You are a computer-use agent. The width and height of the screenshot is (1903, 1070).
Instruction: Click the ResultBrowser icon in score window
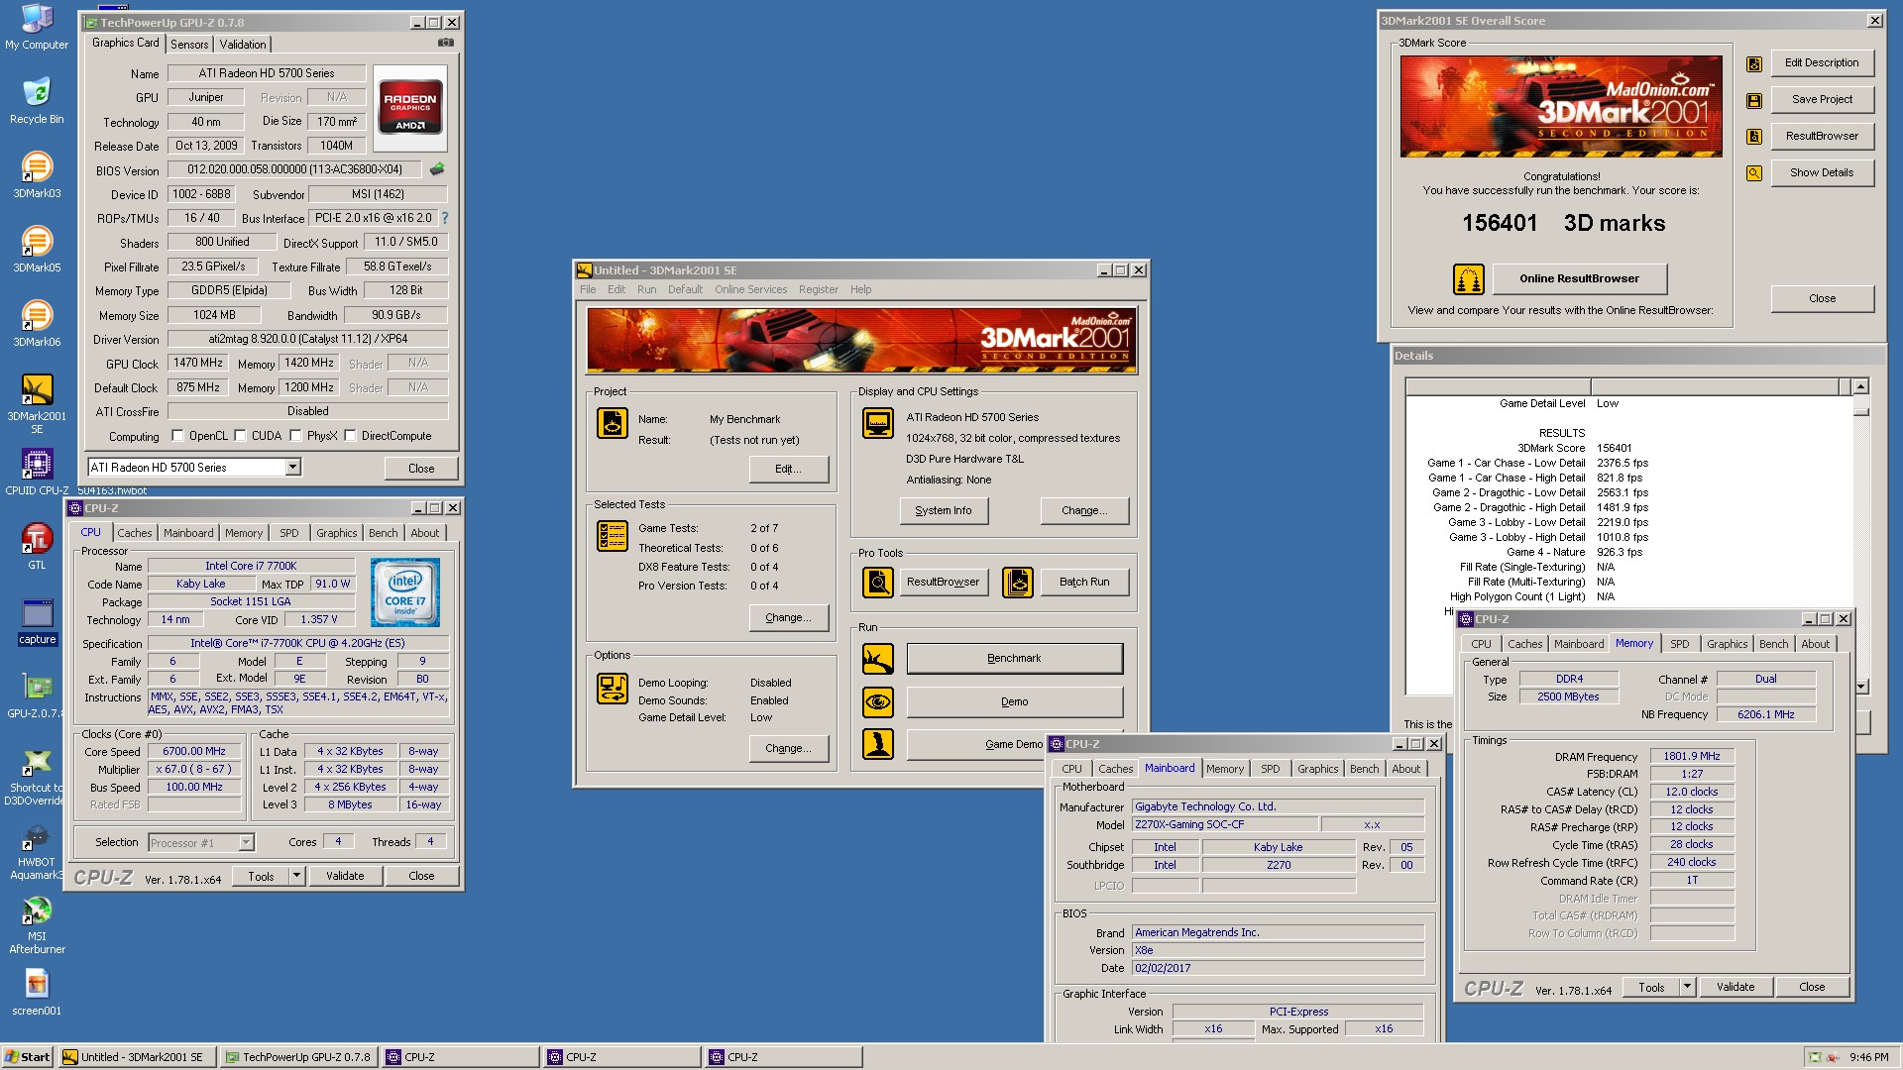[1754, 137]
